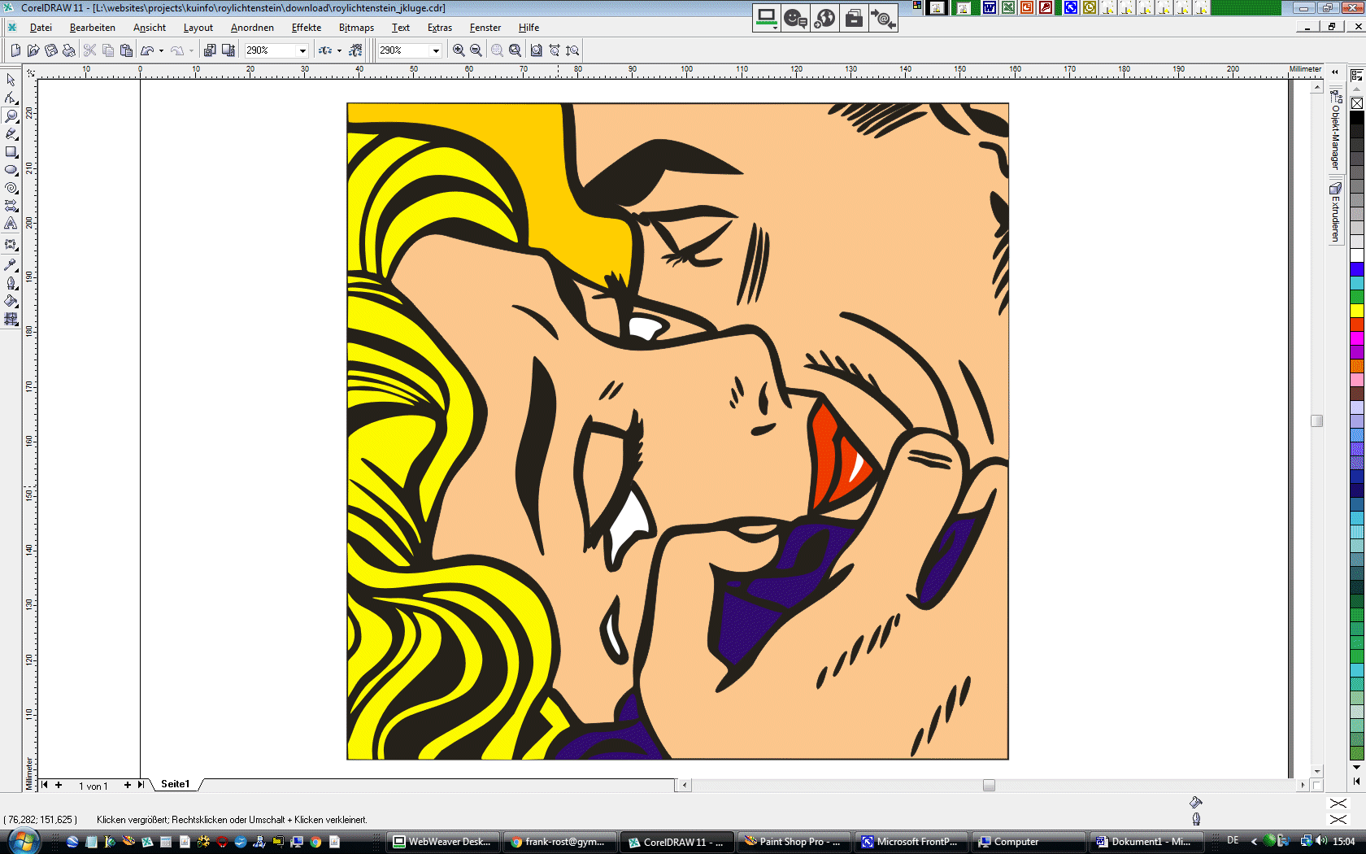Select the Text tool
Image resolution: width=1366 pixels, height=854 pixels.
11,224
